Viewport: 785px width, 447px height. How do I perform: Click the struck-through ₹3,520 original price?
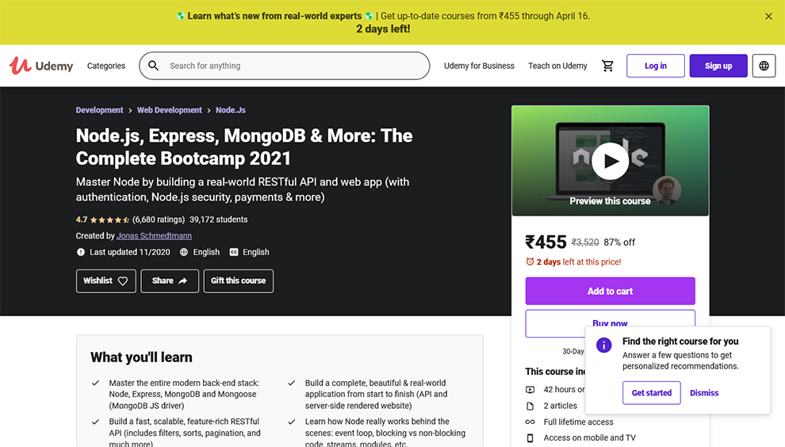pos(585,243)
